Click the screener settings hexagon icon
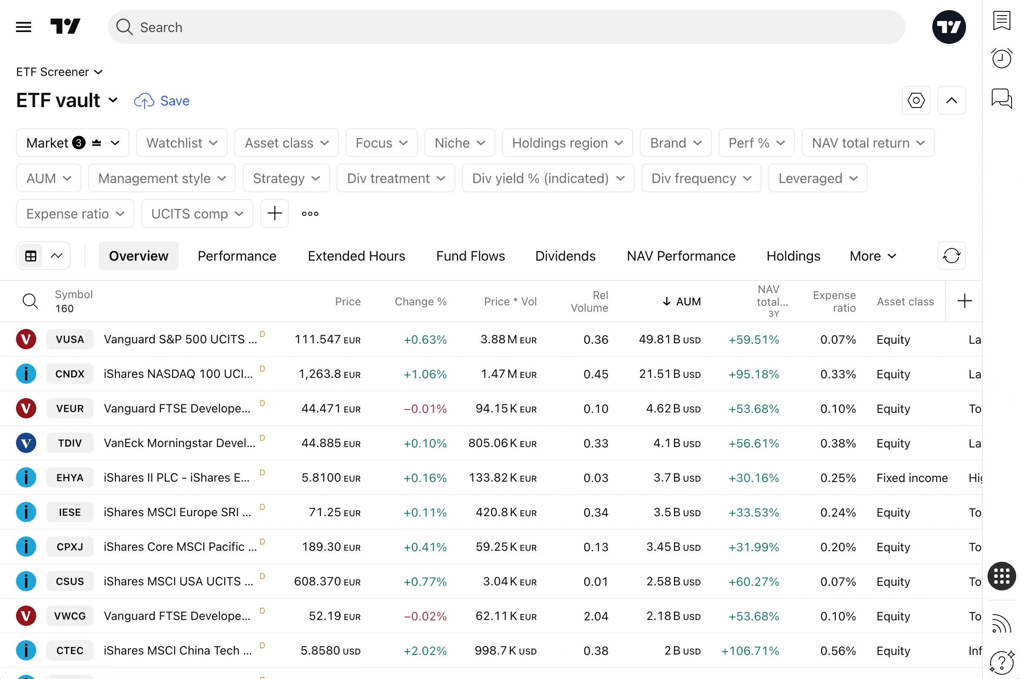The image size is (1020, 679). click(916, 100)
